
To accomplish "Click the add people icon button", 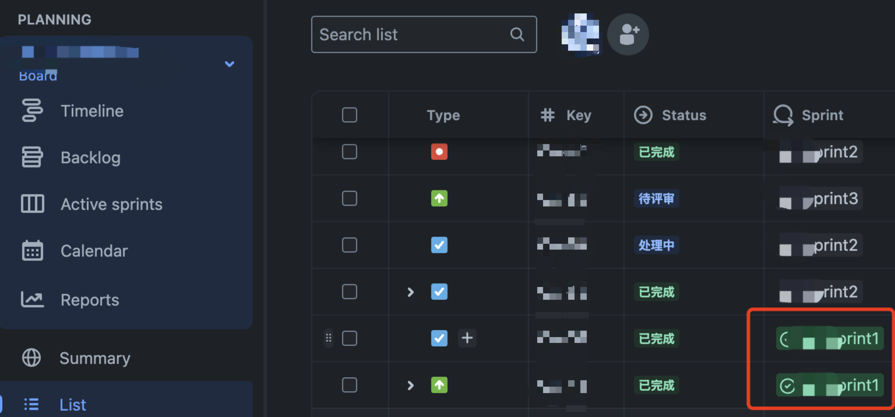I will click(x=628, y=34).
